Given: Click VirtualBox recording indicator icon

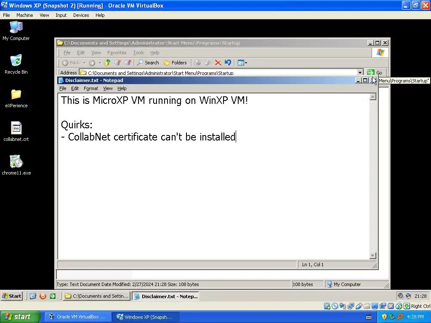Looking at the screenshot, I should click(383, 306).
